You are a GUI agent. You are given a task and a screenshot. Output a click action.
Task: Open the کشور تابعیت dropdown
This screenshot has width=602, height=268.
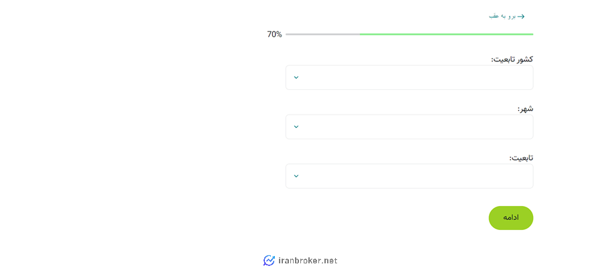409,77
